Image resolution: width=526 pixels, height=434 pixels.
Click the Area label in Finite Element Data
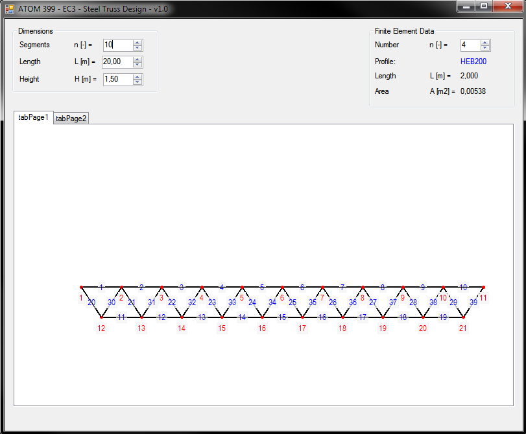(382, 91)
